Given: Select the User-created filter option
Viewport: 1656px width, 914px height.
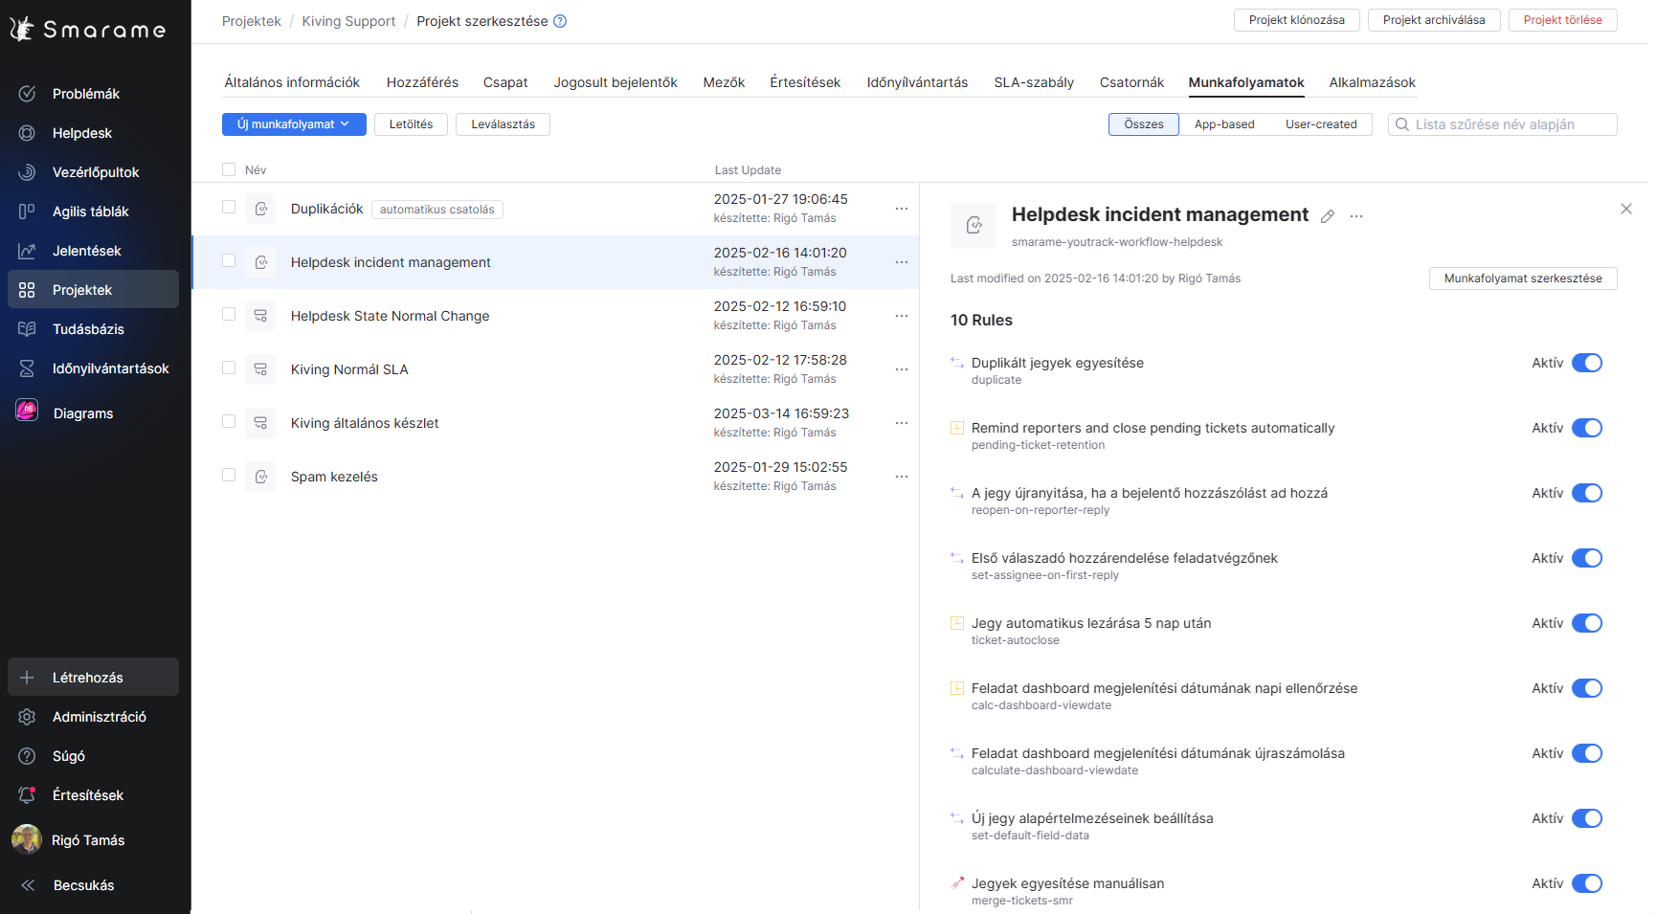Looking at the screenshot, I should tap(1320, 124).
